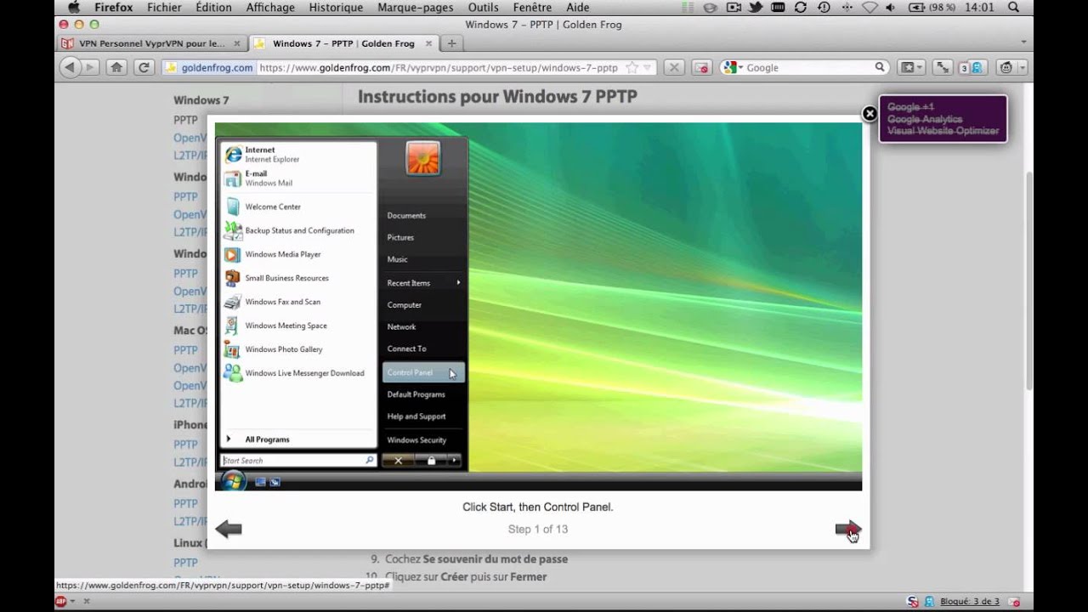1088x612 pixels.
Task: Click the image-blocking icon beside the stop button
Action: (701, 67)
